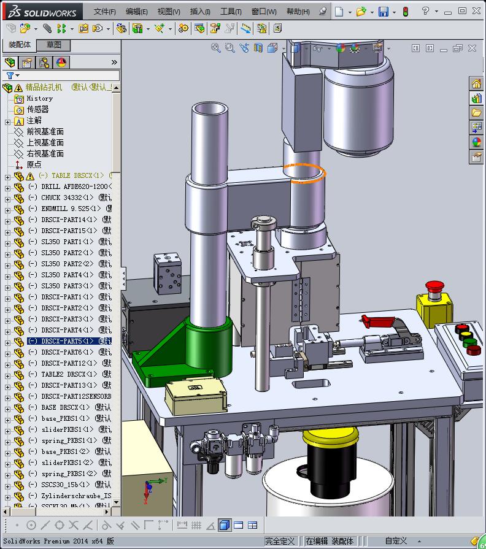Viewport: 486px width, 549px height.
Task: Open the Appearances color ball task pane icon
Action: tap(476, 142)
